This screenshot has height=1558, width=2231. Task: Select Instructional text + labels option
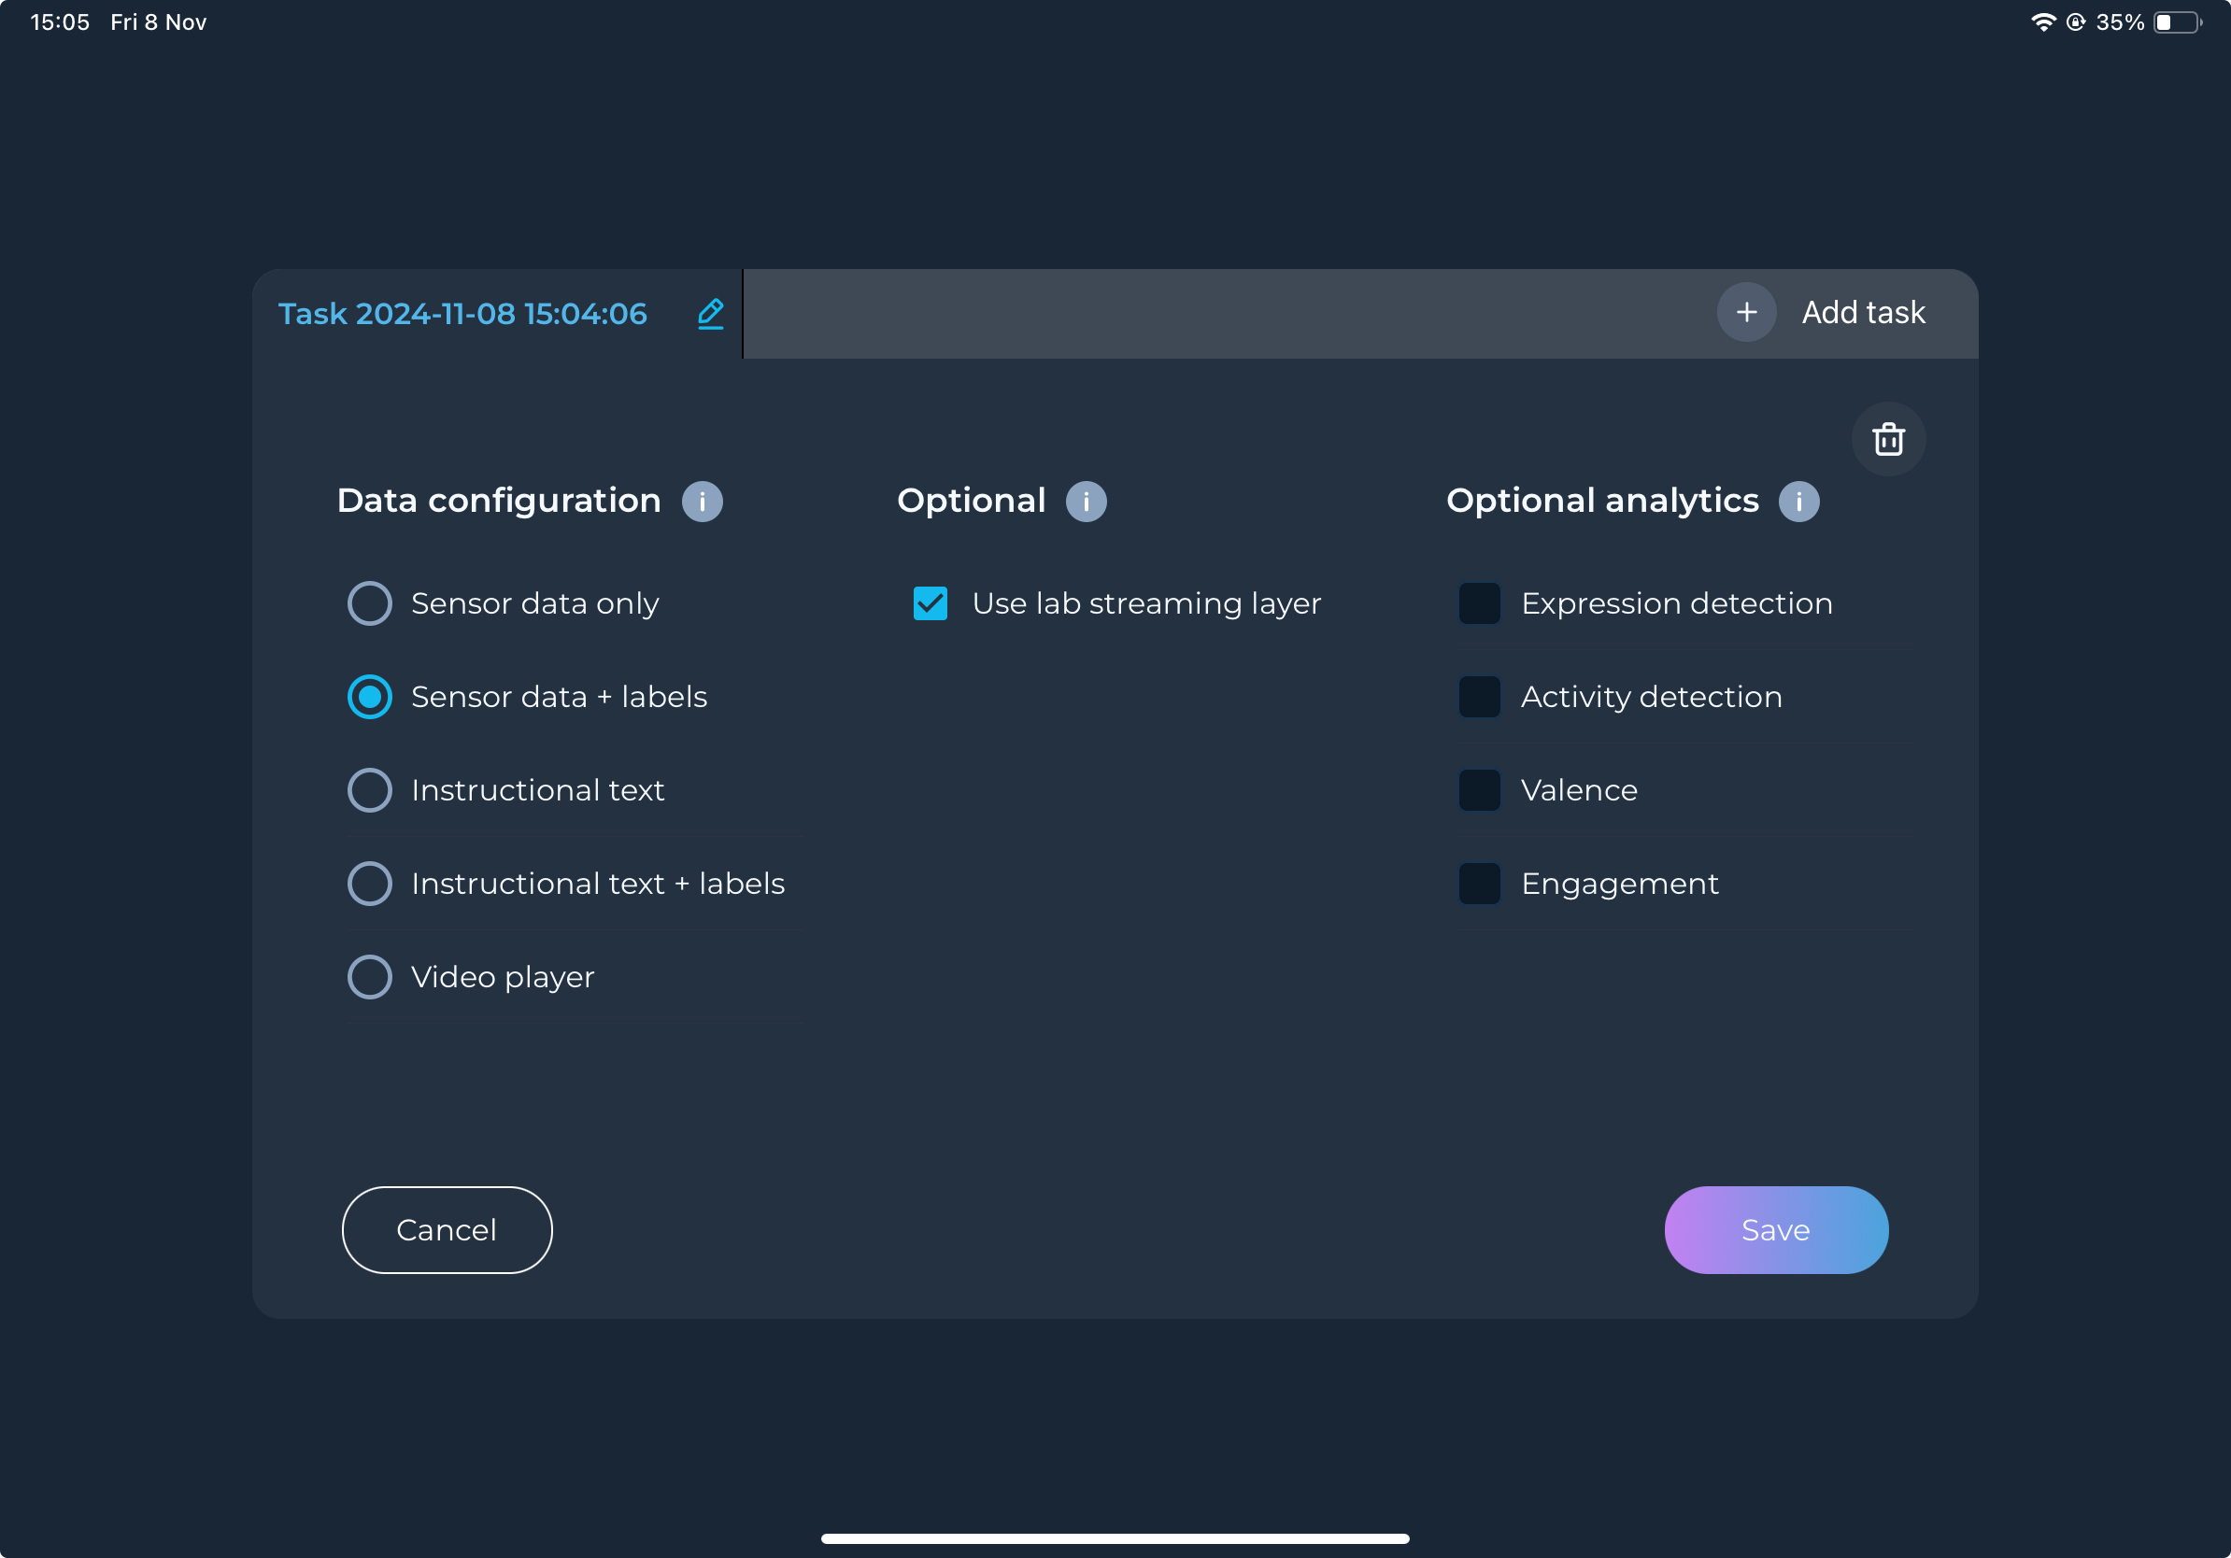pyautogui.click(x=370, y=882)
